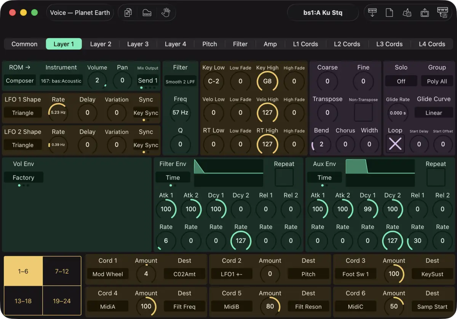Switch to the Filter tab

[x=240, y=44]
